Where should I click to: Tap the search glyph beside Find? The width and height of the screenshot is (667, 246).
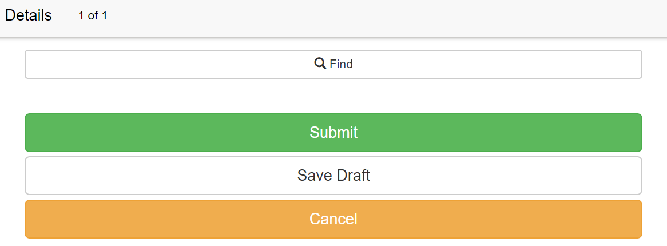[320, 64]
